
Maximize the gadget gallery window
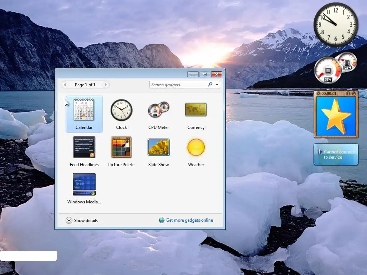point(205,74)
